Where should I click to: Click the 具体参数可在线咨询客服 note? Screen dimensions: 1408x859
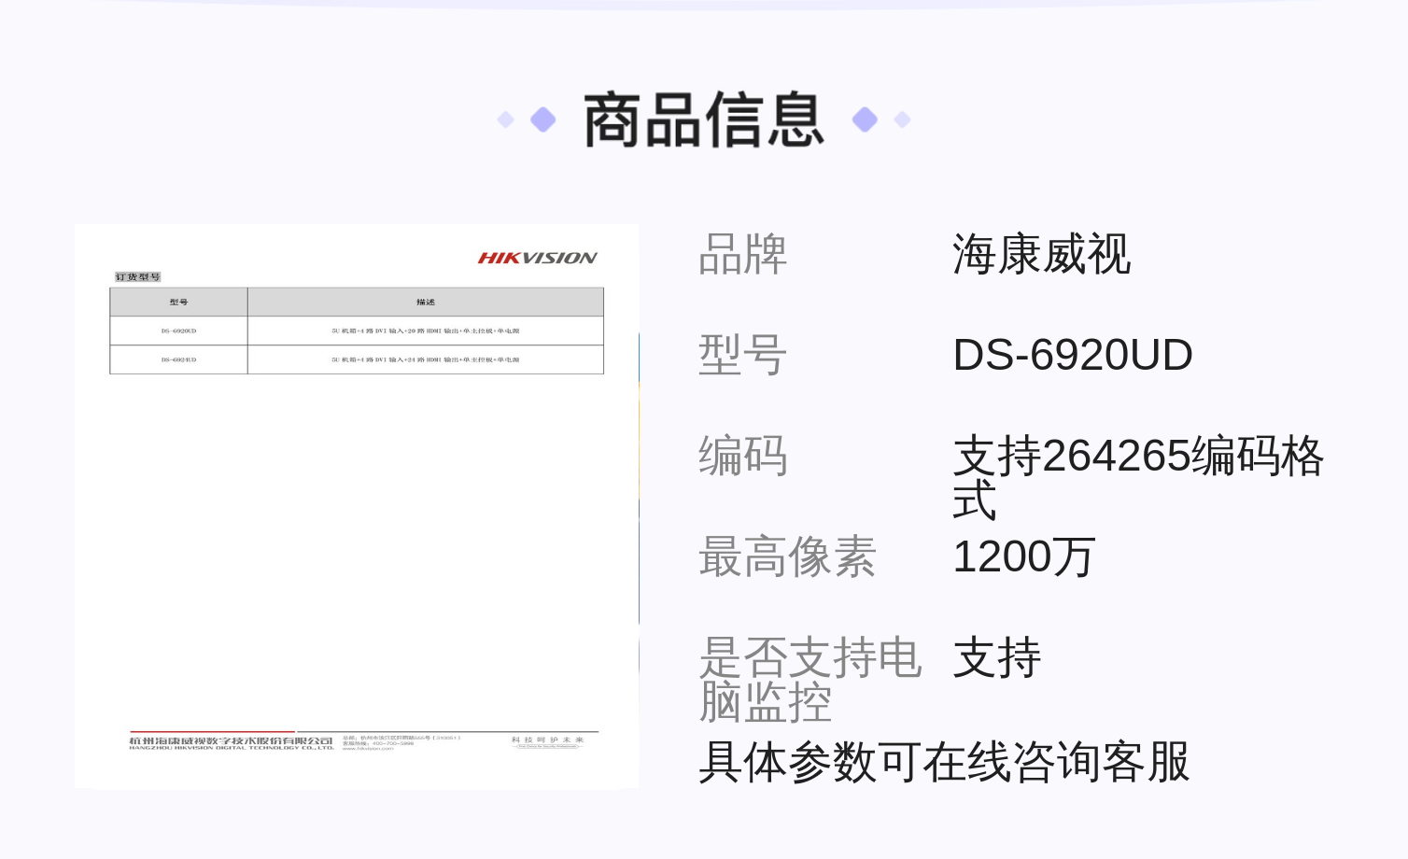945,762
